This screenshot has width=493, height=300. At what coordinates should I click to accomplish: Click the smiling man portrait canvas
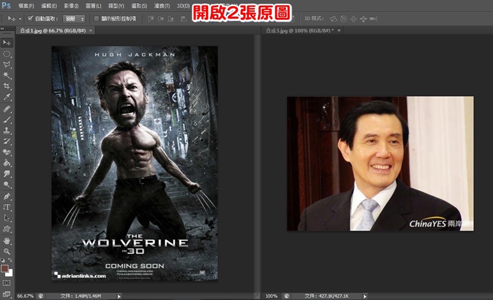coord(380,164)
